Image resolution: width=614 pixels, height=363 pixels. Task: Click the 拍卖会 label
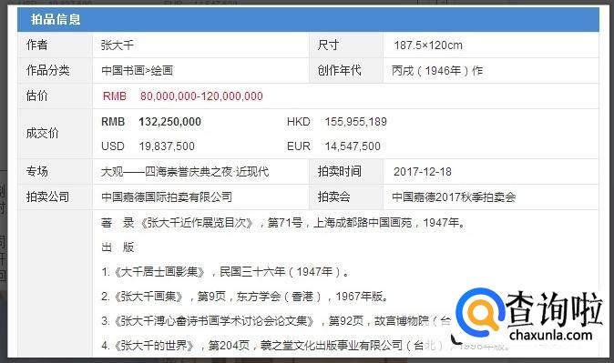[x=333, y=197]
